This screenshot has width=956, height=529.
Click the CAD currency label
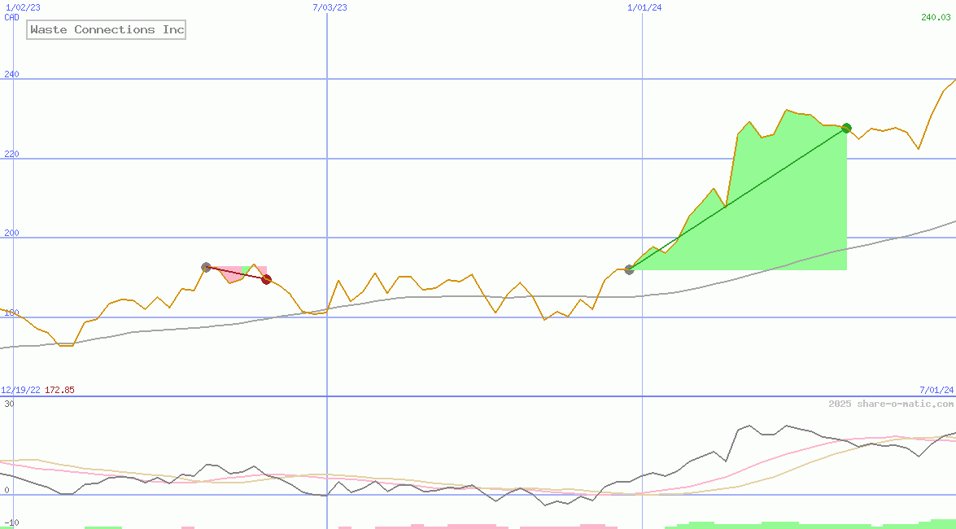coord(11,17)
